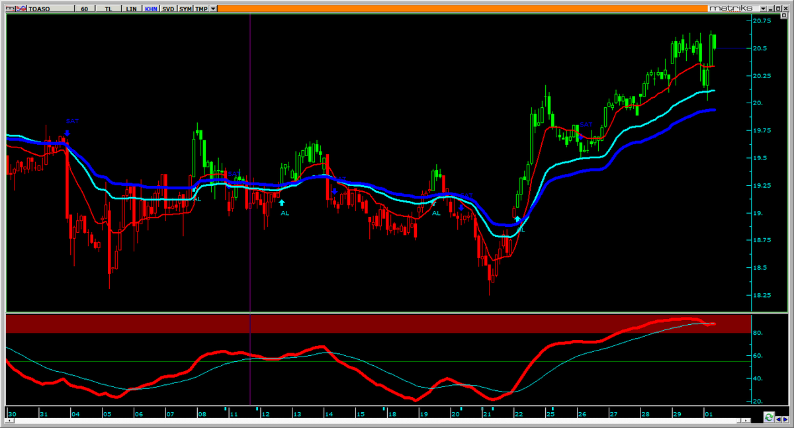Minimize the chart window
Screen dimensions: 794x428
tap(770, 9)
